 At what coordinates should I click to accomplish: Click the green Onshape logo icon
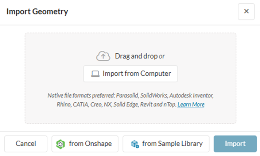pyautogui.click(x=60, y=144)
